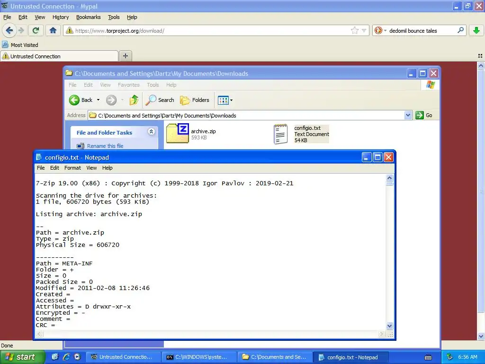Open Explorer Back history dropdown arrow
Viewport: 485px width, 364px height.
coord(99,100)
